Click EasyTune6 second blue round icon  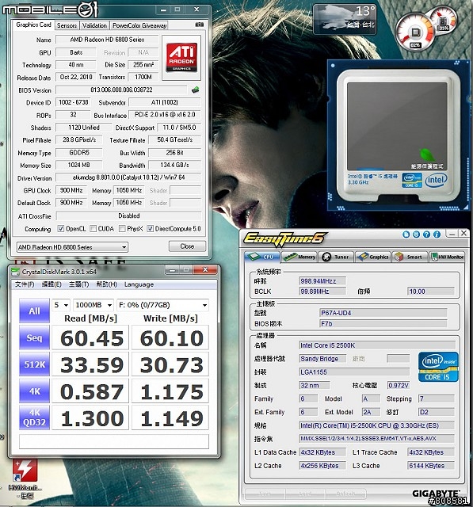(417, 234)
